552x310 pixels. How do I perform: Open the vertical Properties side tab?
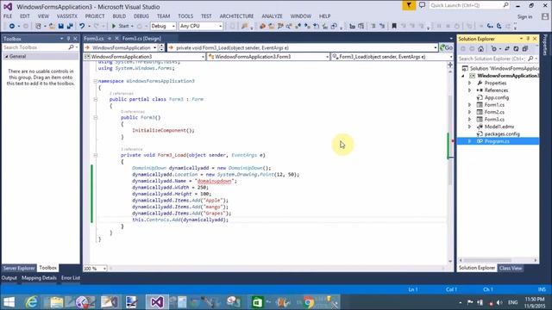(546, 44)
